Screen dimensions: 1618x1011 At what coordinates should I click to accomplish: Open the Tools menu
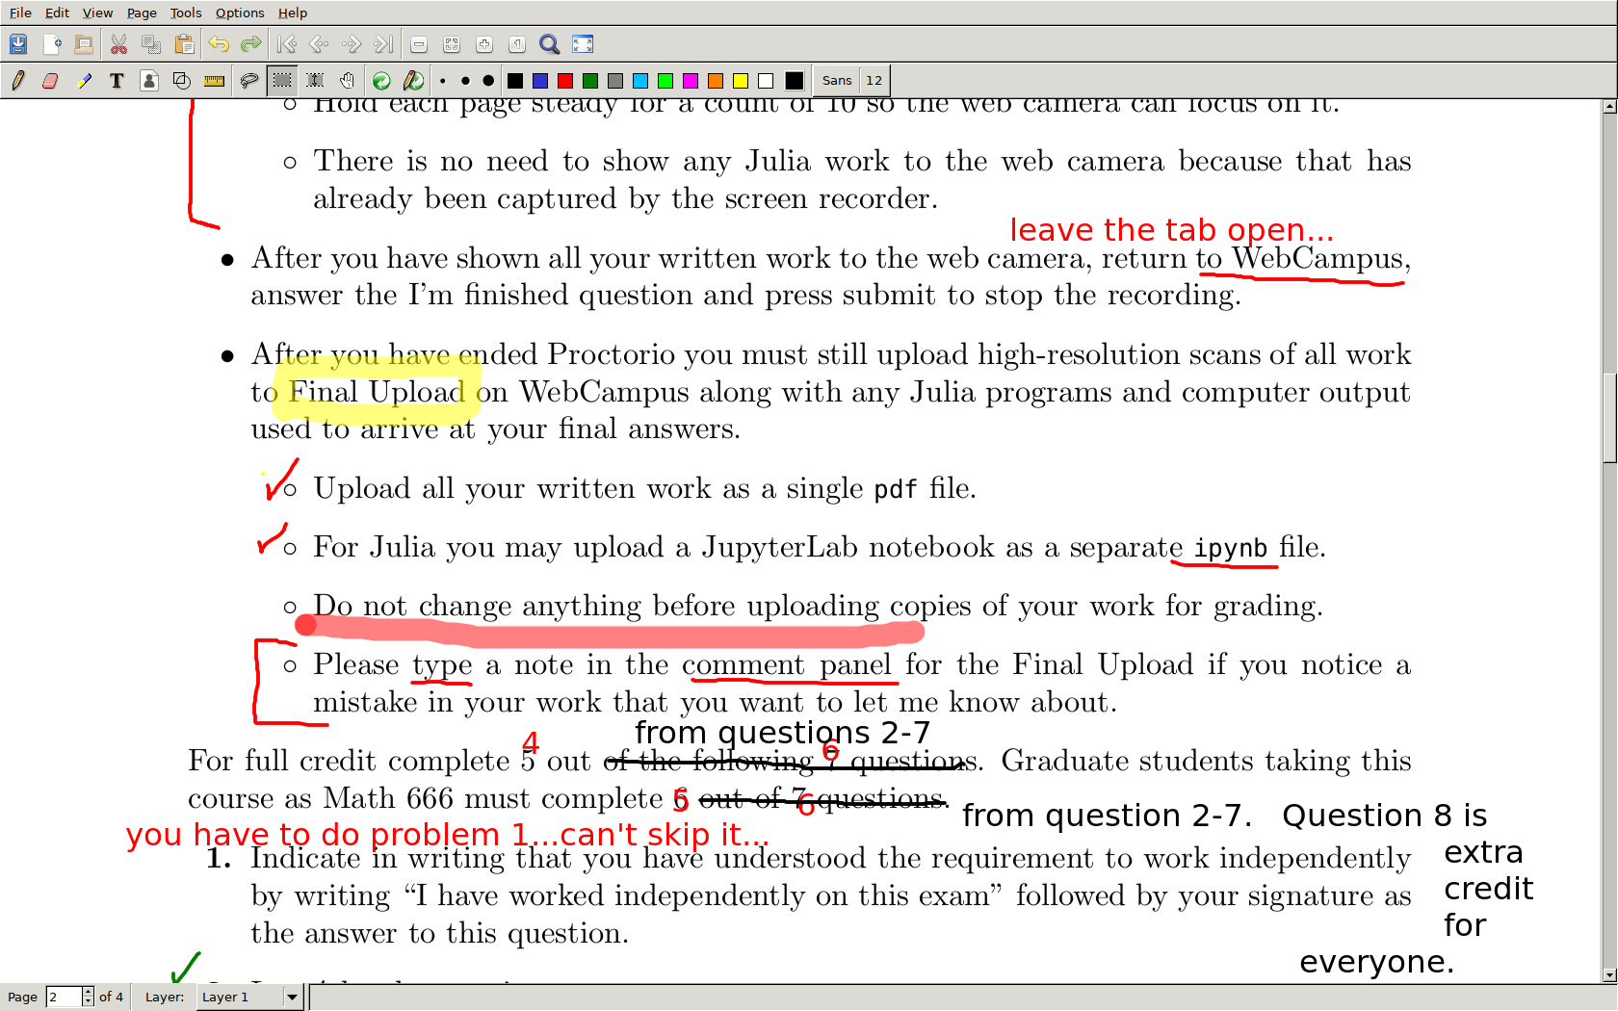(186, 13)
